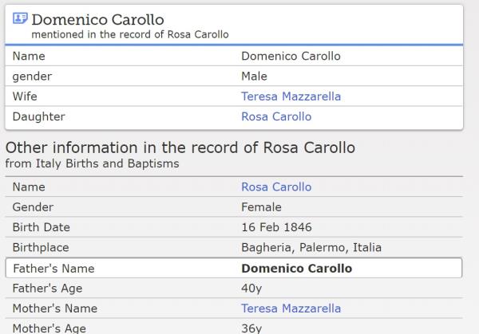Image resolution: width=479 pixels, height=334 pixels.
Task: Click the Daughter row label
Action: pos(39,116)
